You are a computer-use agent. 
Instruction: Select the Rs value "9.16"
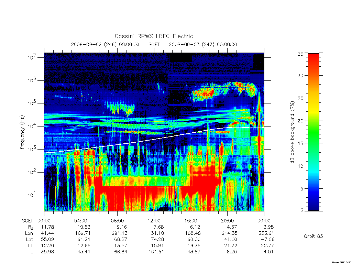click(x=122, y=227)
